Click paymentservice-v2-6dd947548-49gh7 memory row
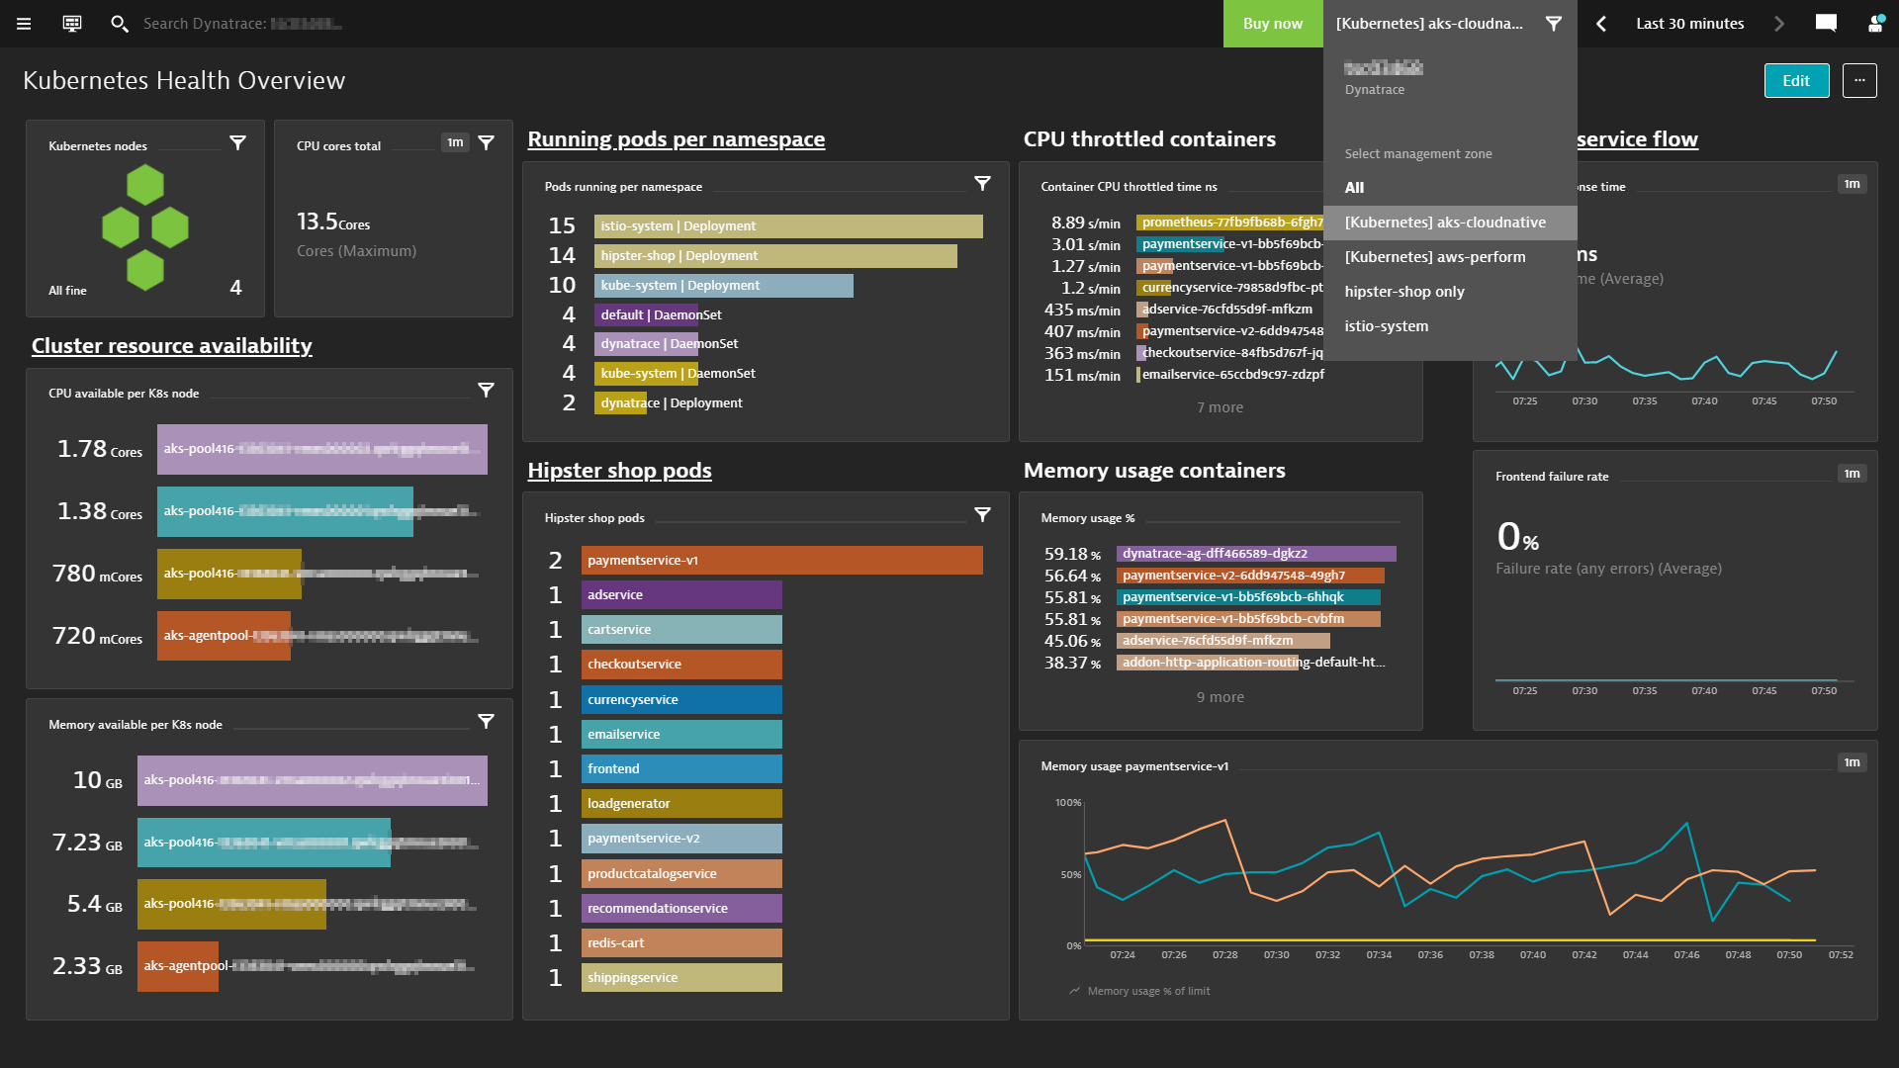Viewport: 1899px width, 1068px height. tap(1250, 576)
